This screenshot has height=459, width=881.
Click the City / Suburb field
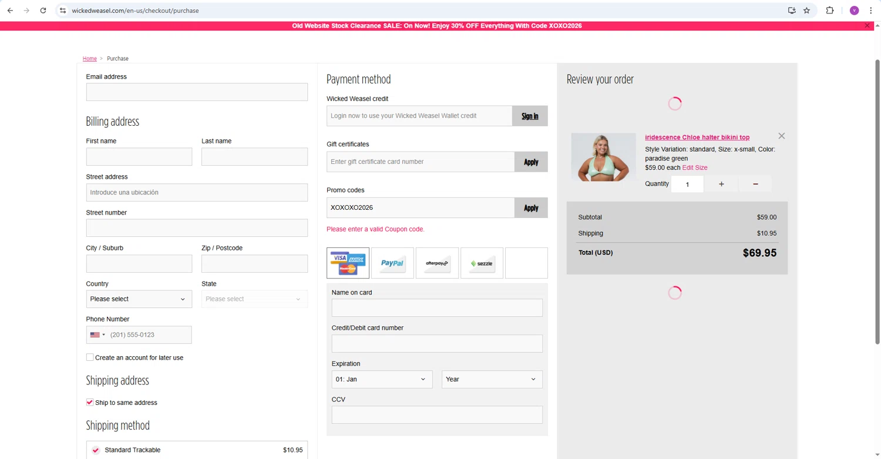pyautogui.click(x=139, y=263)
